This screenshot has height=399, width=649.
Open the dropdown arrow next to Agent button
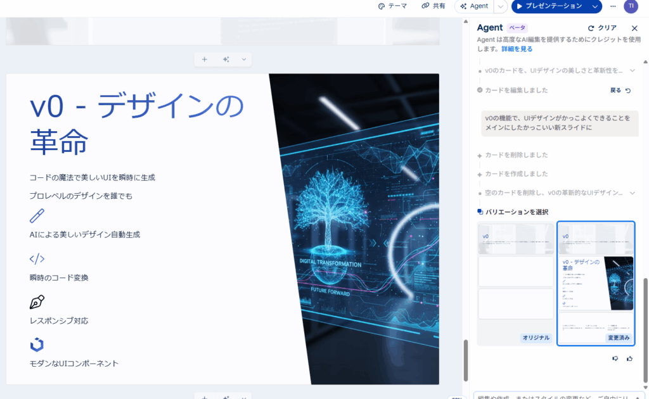point(501,6)
